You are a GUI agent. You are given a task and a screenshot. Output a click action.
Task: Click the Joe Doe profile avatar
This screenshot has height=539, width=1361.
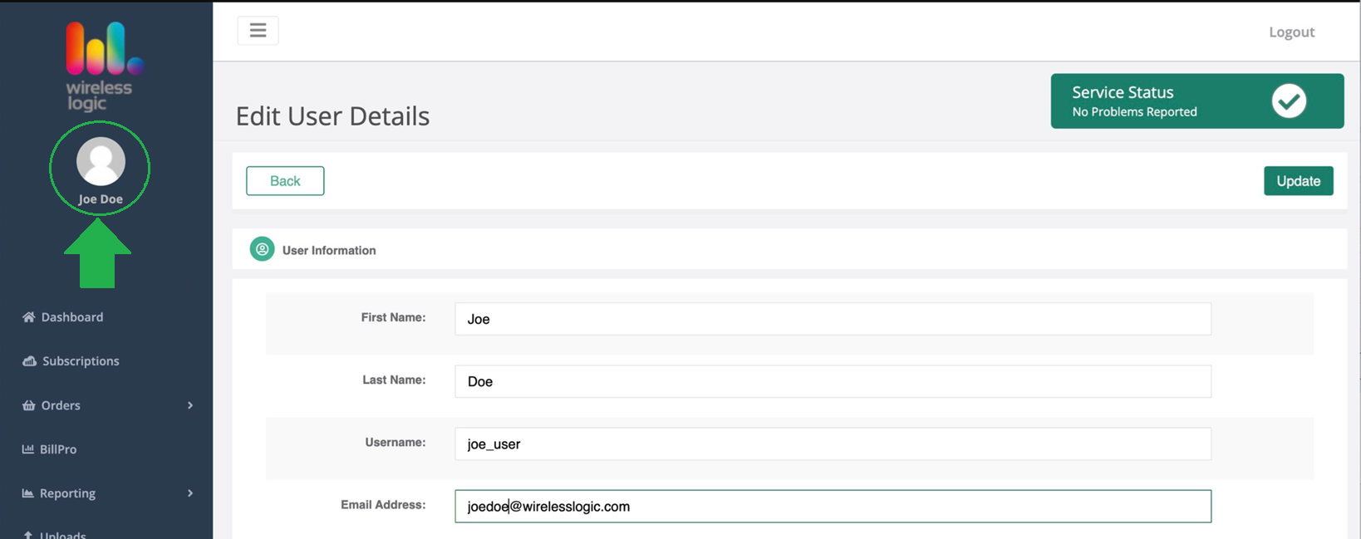click(x=101, y=162)
